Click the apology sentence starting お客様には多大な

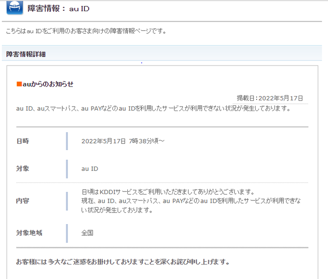coord(123,262)
